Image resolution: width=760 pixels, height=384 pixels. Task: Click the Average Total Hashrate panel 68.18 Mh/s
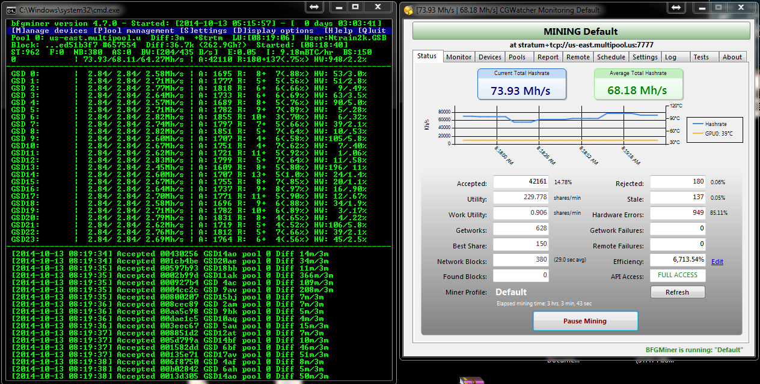click(x=639, y=84)
